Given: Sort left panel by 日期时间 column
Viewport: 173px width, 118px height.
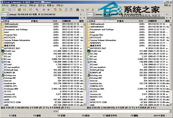Looking at the screenshot, I should tap(70, 21).
